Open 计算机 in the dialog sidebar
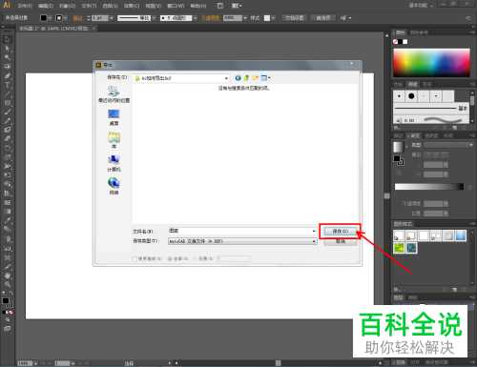477x367 pixels. (x=114, y=163)
